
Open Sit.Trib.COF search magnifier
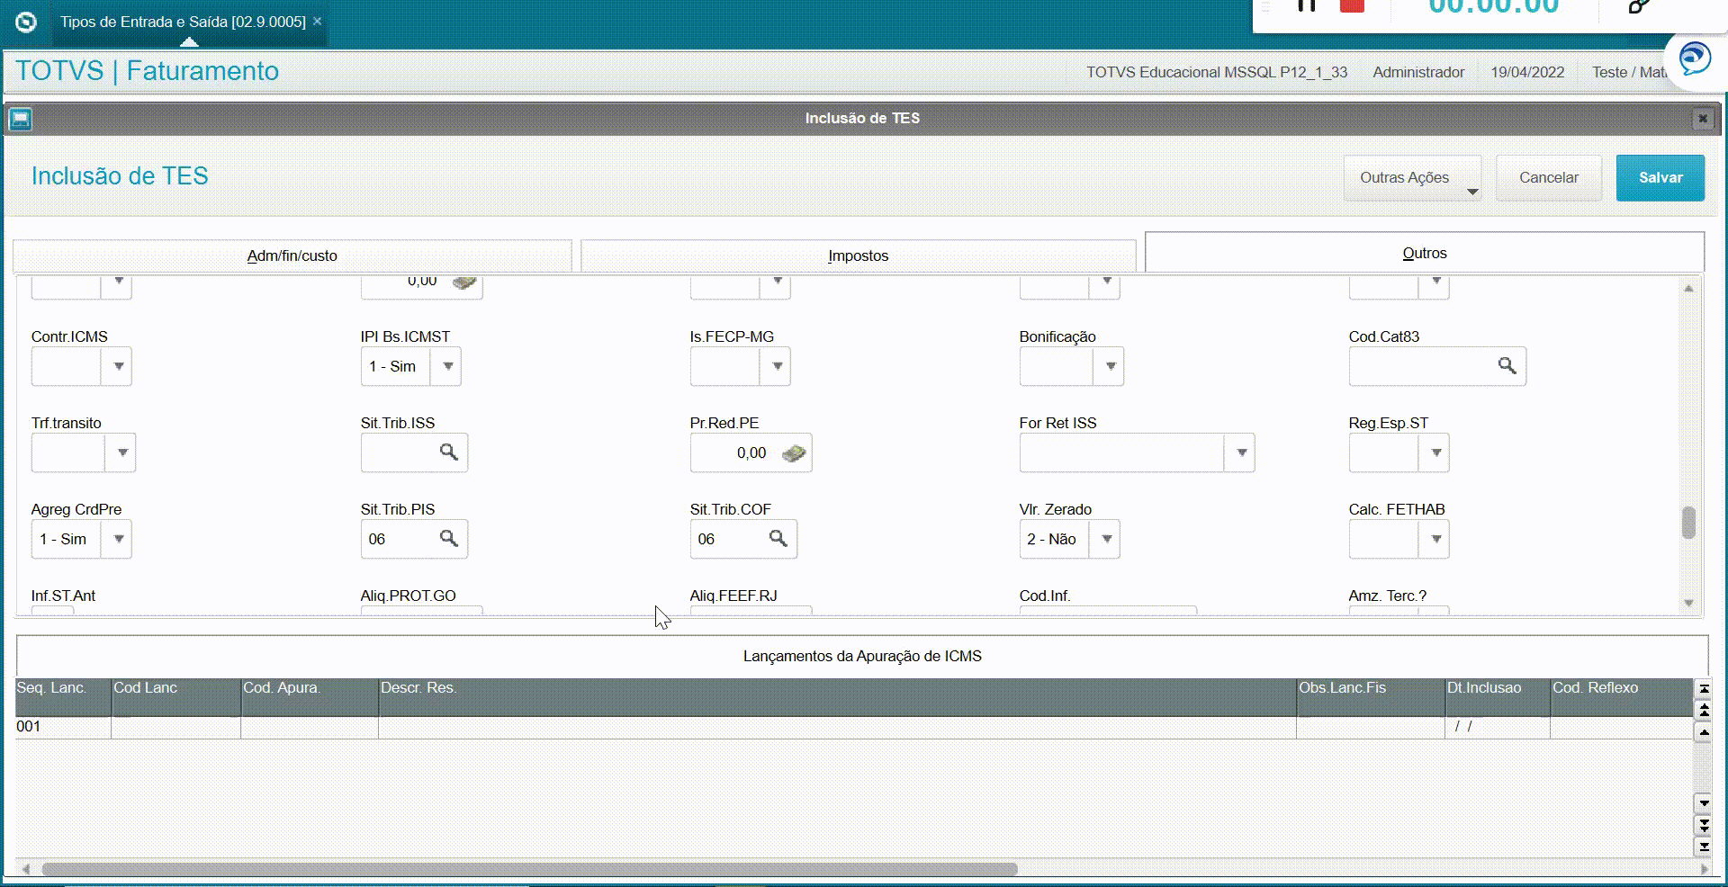[x=778, y=539]
